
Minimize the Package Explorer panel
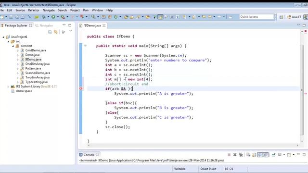64,25
